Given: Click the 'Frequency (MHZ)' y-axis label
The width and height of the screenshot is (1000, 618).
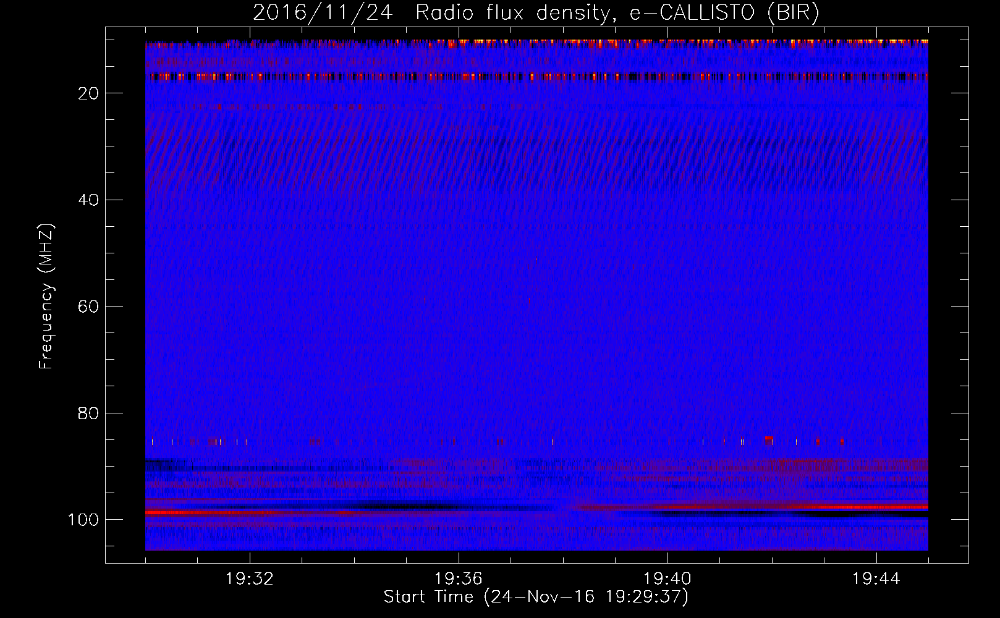Looking at the screenshot, I should pyautogui.click(x=46, y=296).
